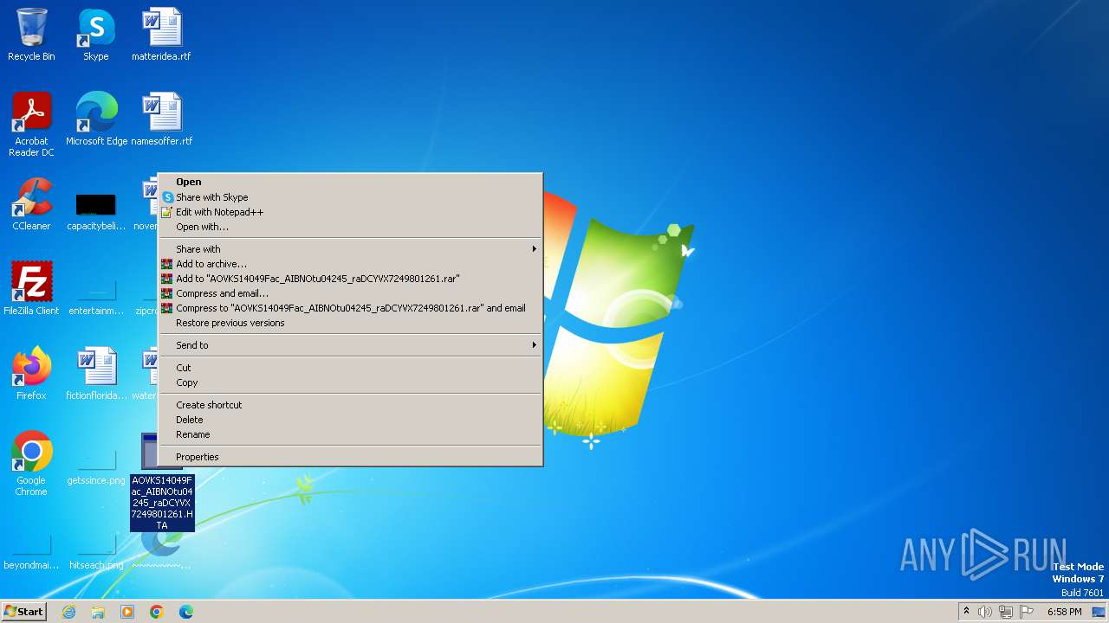1109x623 pixels.
Task: Choose Open from the context menu
Action: click(x=350, y=182)
